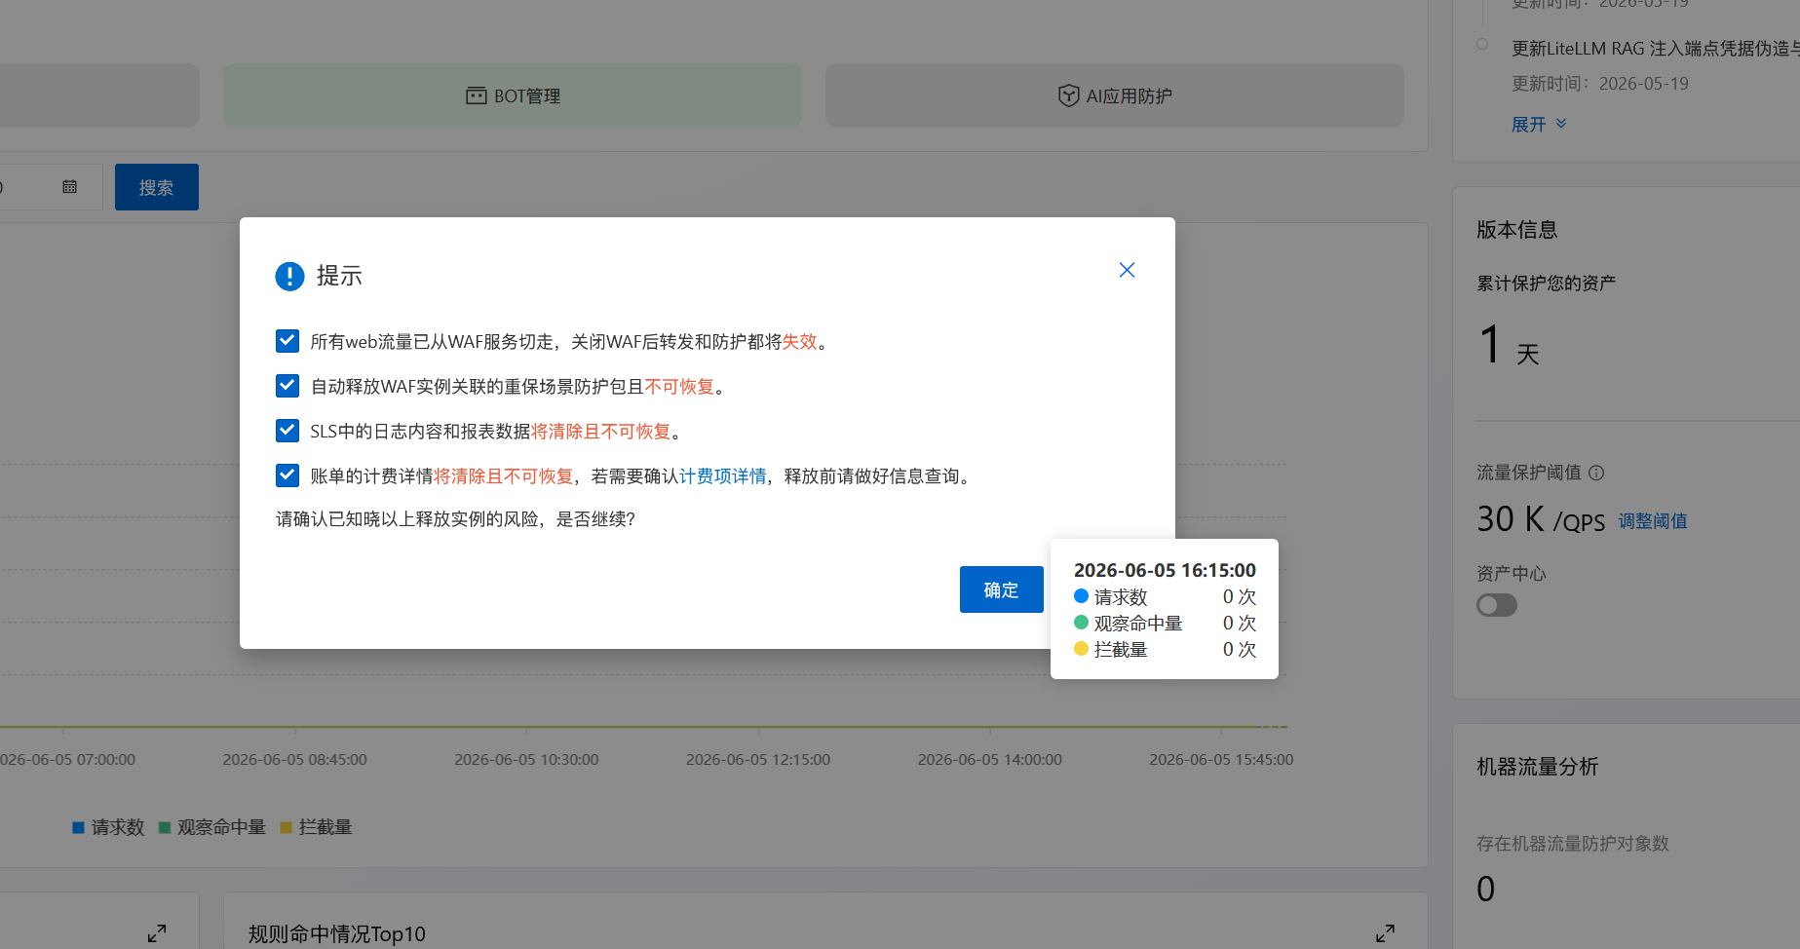Click the expand icon on the card left of 规则命中情况Top10
This screenshot has width=1800, height=949.
point(157,933)
